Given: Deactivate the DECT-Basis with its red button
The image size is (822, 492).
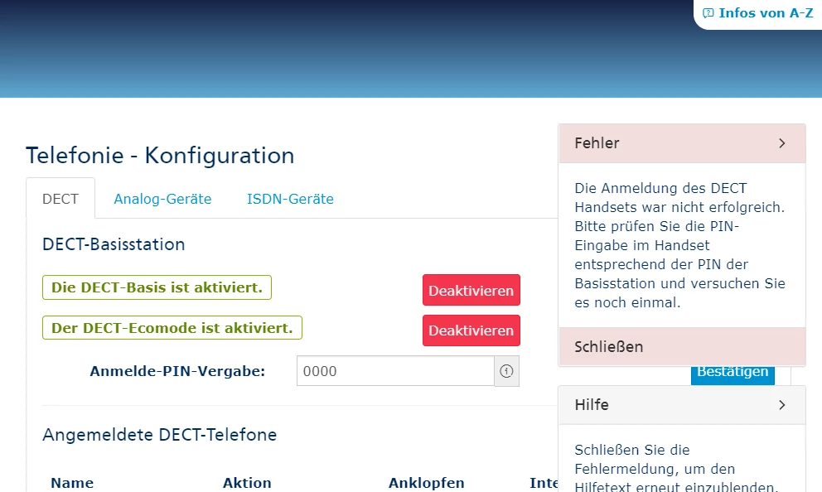Looking at the screenshot, I should click(471, 291).
